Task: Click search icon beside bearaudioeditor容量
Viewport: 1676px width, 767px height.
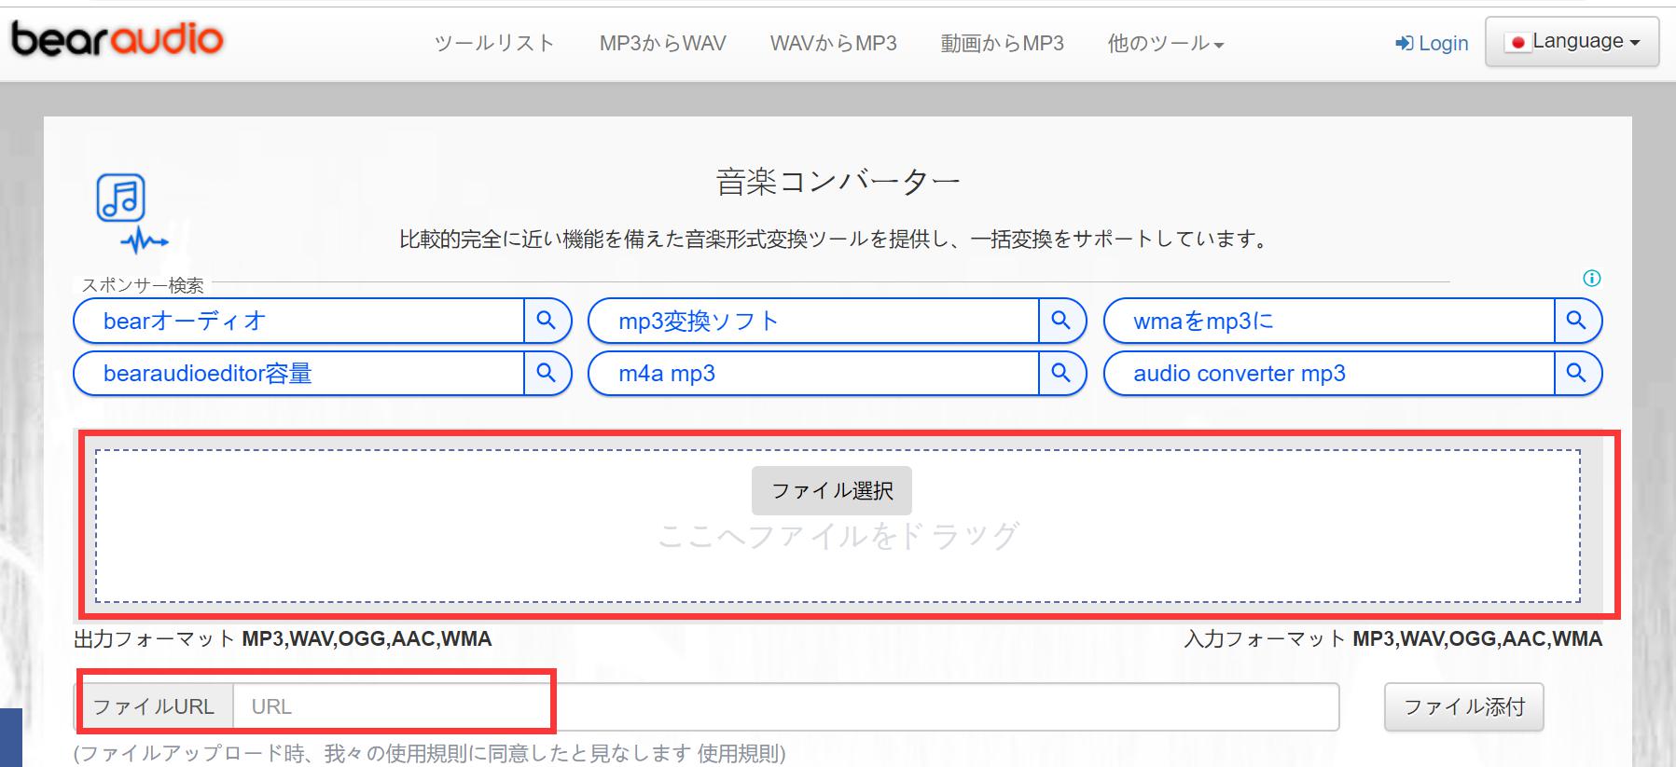Action: click(547, 373)
